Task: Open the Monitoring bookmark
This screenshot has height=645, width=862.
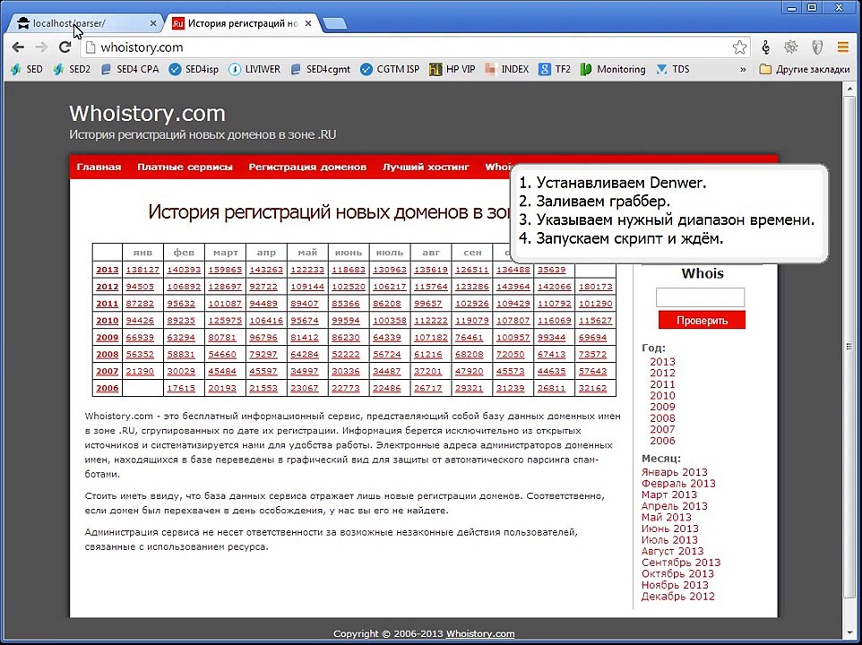Action: point(613,69)
